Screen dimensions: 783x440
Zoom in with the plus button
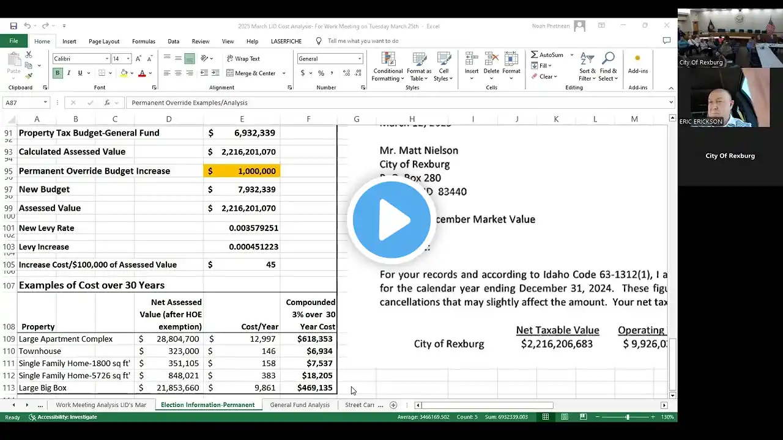pos(653,417)
